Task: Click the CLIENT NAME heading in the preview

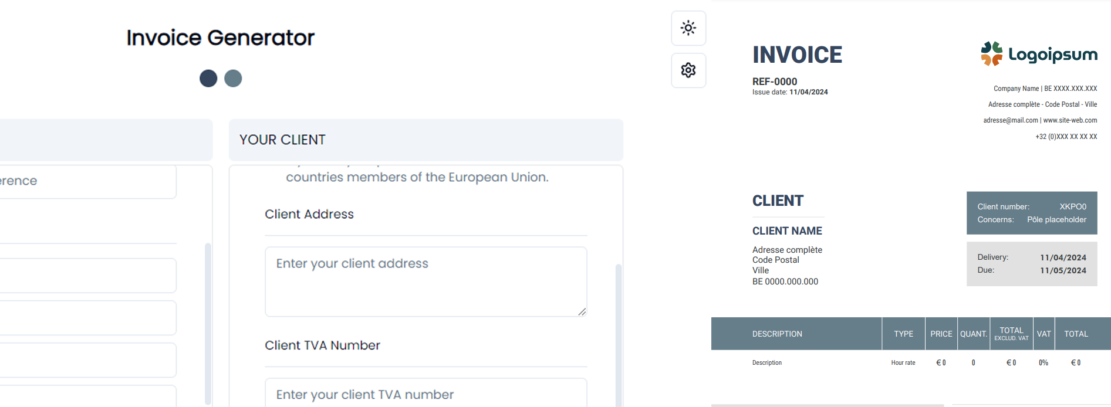Action: click(787, 231)
